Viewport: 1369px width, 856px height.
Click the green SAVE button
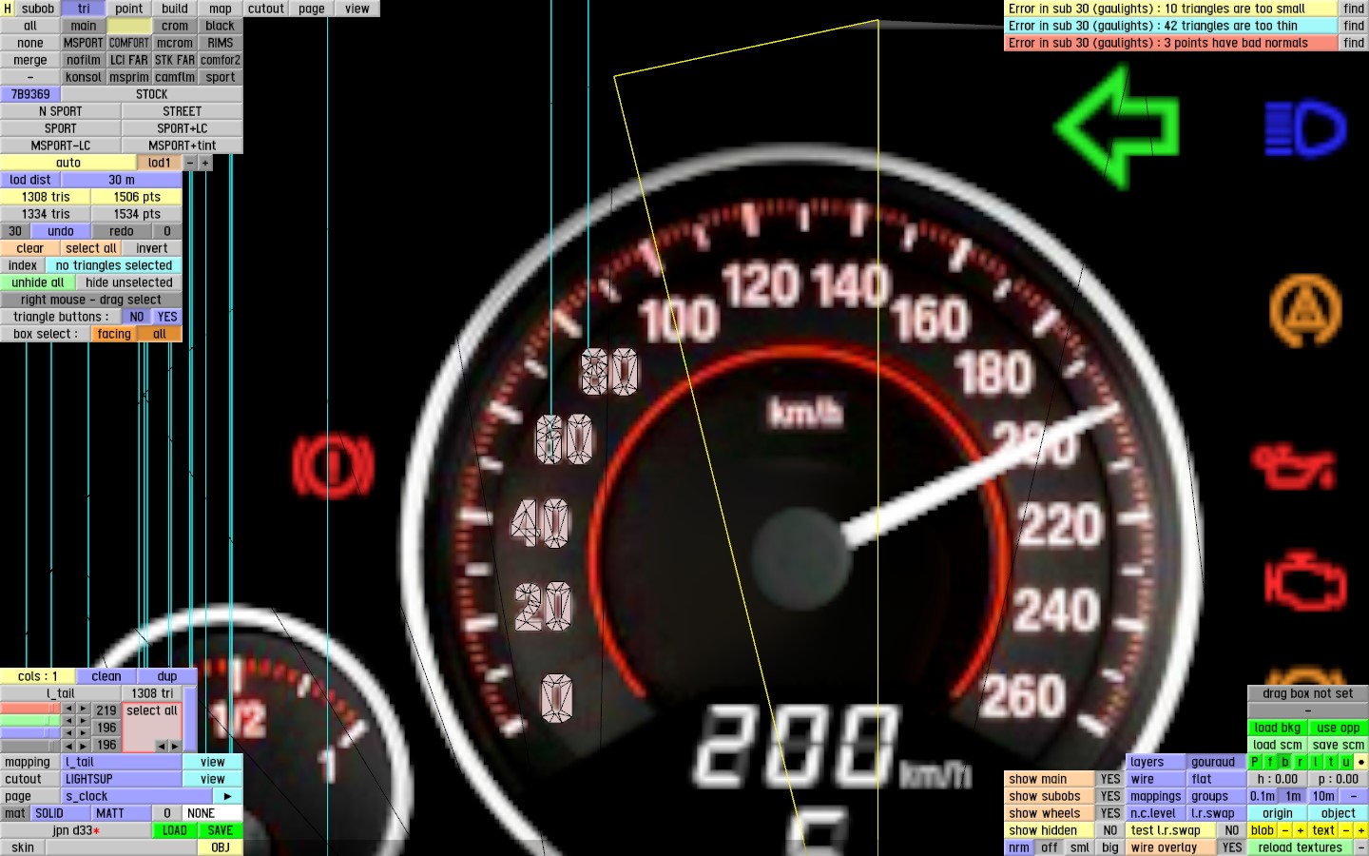coord(221,830)
